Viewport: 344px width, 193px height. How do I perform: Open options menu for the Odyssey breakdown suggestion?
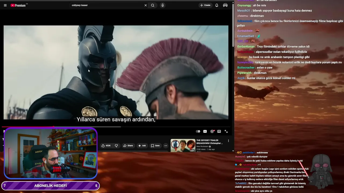228,141
